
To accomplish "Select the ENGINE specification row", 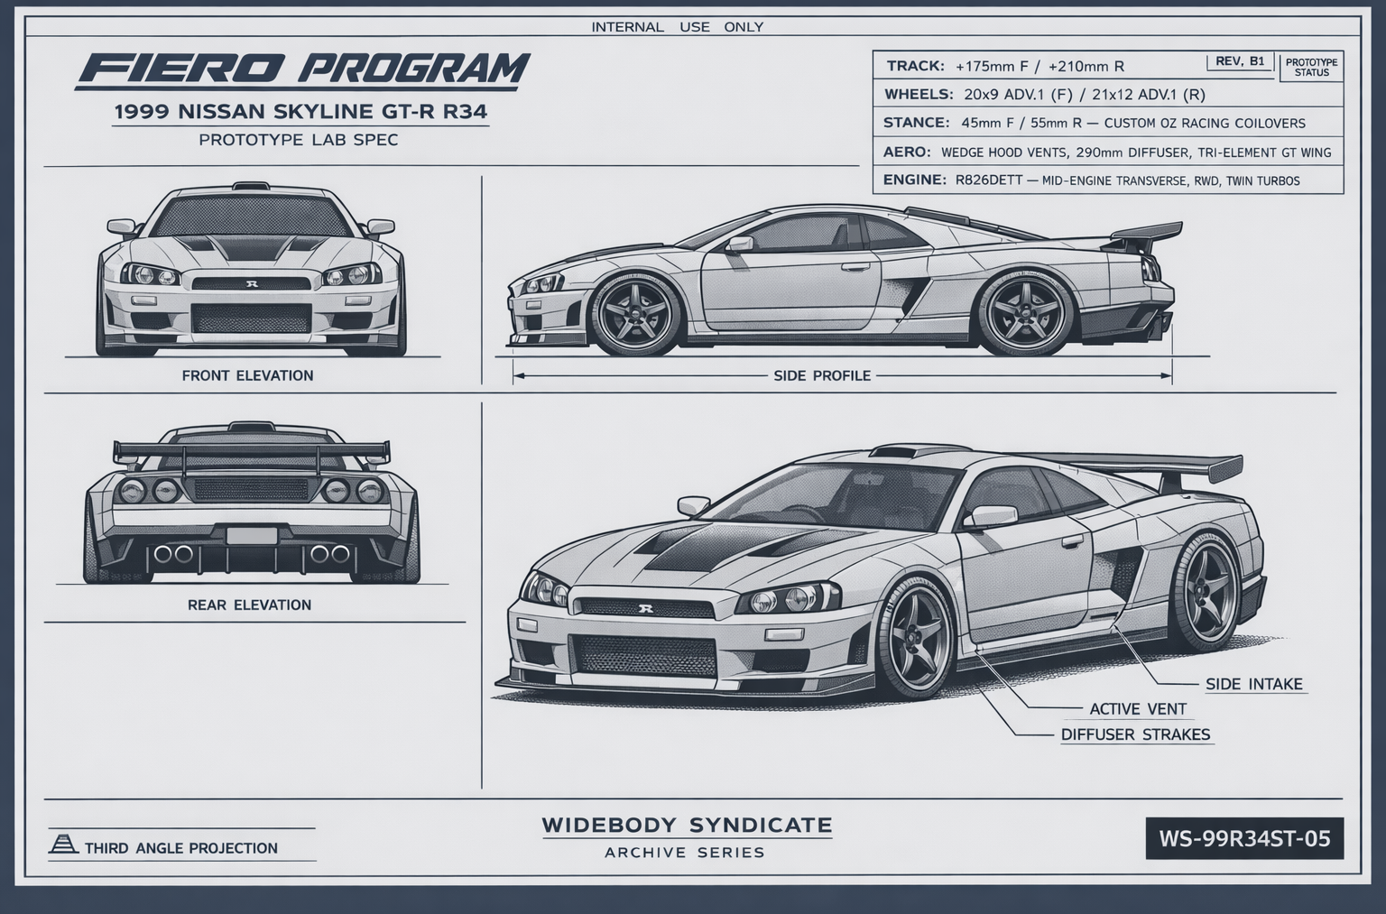I will [1108, 180].
